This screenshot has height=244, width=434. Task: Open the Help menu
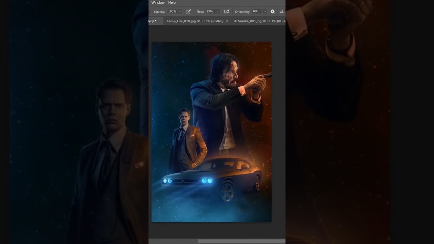[172, 3]
